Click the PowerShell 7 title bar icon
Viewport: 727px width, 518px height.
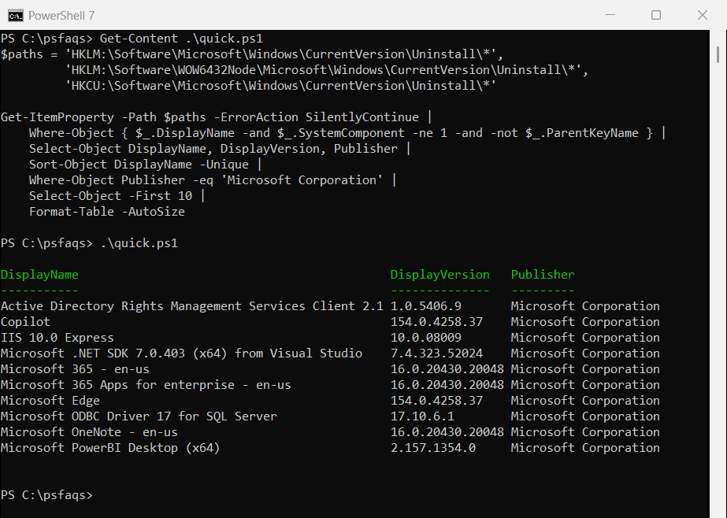15,15
